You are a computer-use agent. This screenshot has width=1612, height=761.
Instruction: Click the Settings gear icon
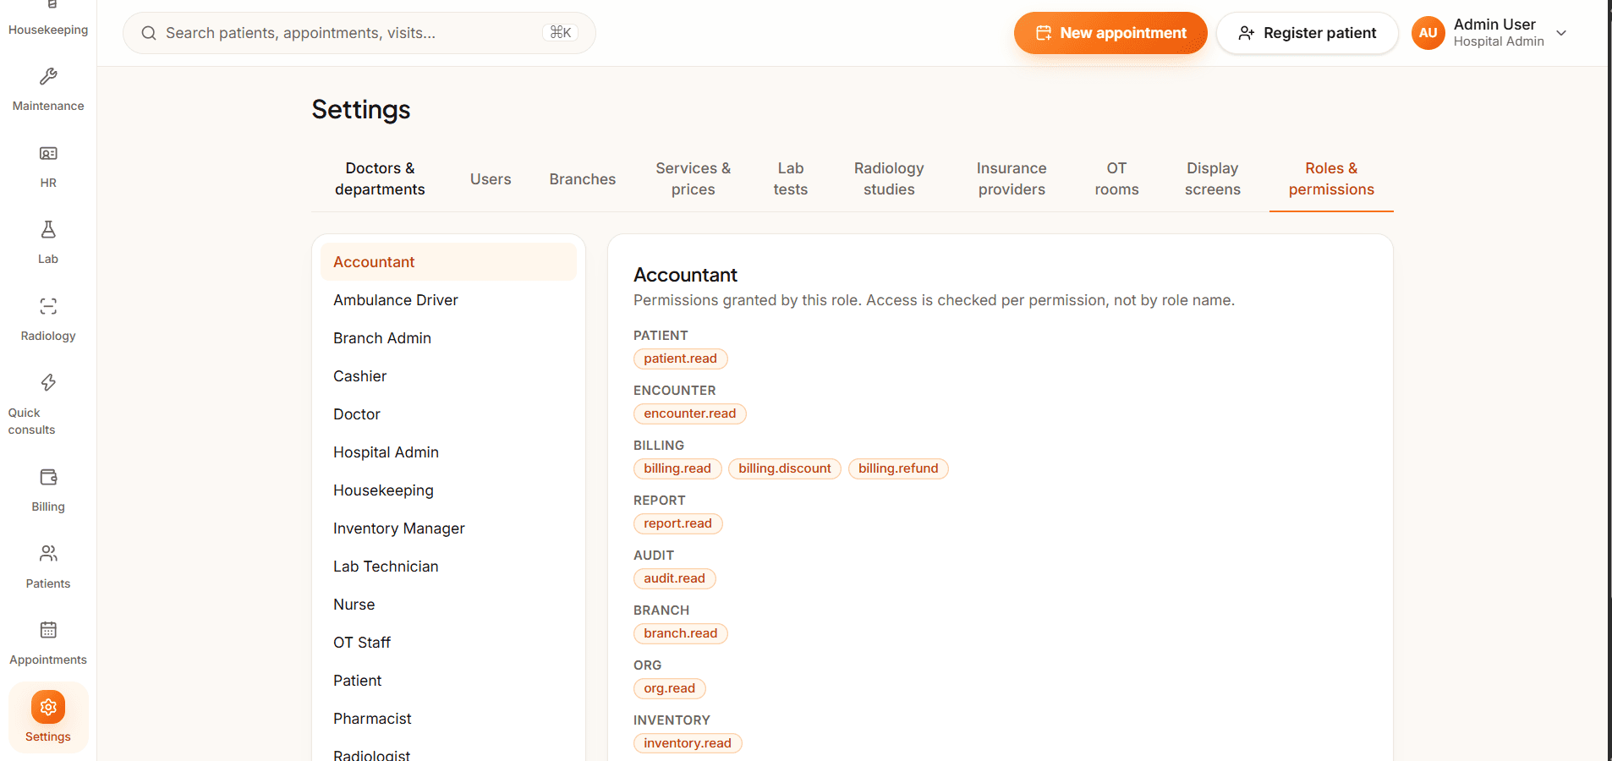(x=48, y=707)
